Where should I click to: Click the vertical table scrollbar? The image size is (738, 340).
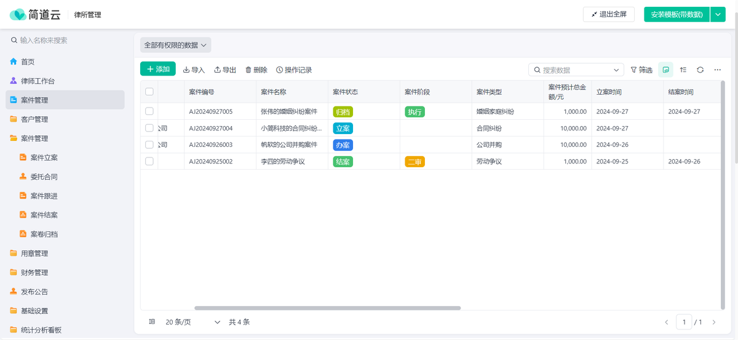(x=723, y=194)
